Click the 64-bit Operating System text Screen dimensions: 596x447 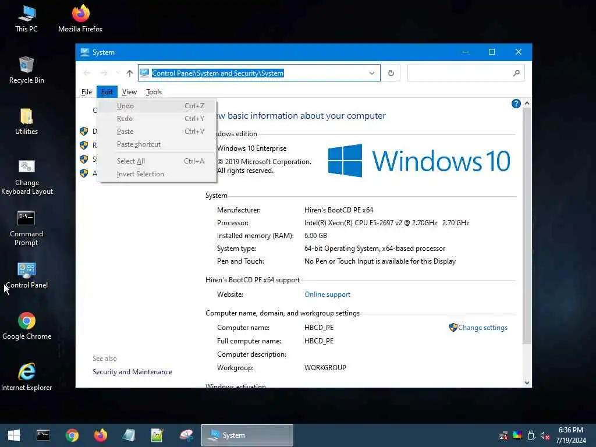pos(374,249)
